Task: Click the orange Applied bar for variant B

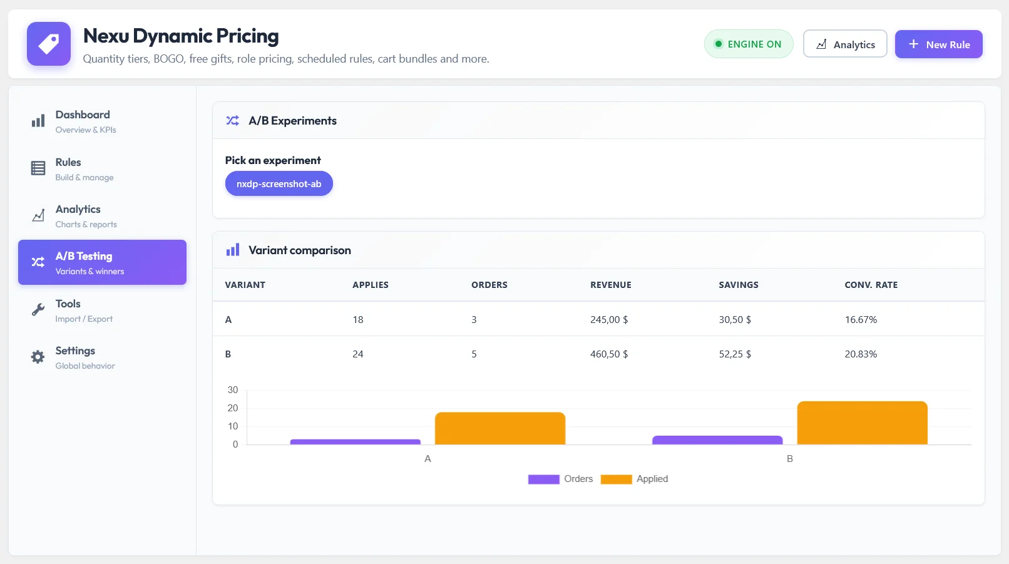Action: pos(862,423)
